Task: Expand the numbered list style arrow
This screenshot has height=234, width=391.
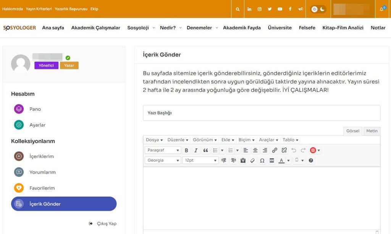Action: coord(238,151)
